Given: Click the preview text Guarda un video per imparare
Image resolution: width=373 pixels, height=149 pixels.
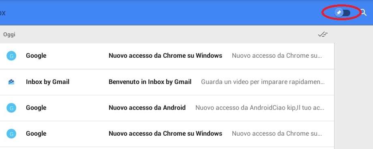Looking at the screenshot, I should point(263,82).
